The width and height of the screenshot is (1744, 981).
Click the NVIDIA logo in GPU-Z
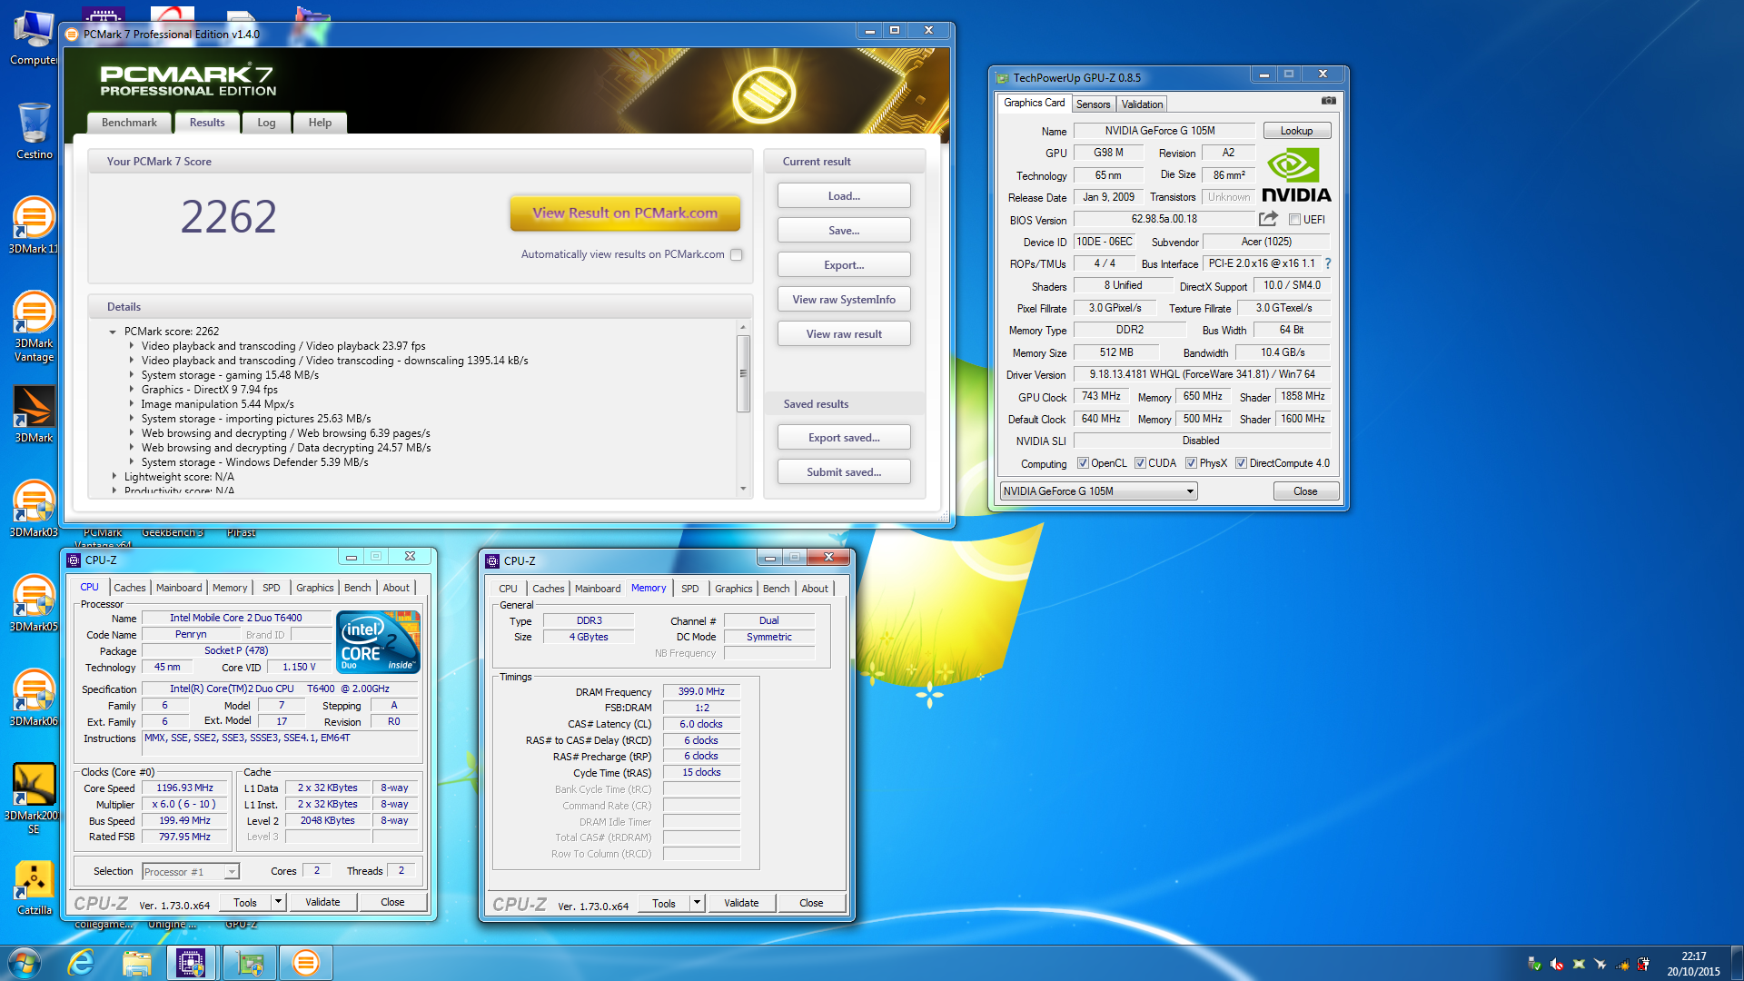1296,176
